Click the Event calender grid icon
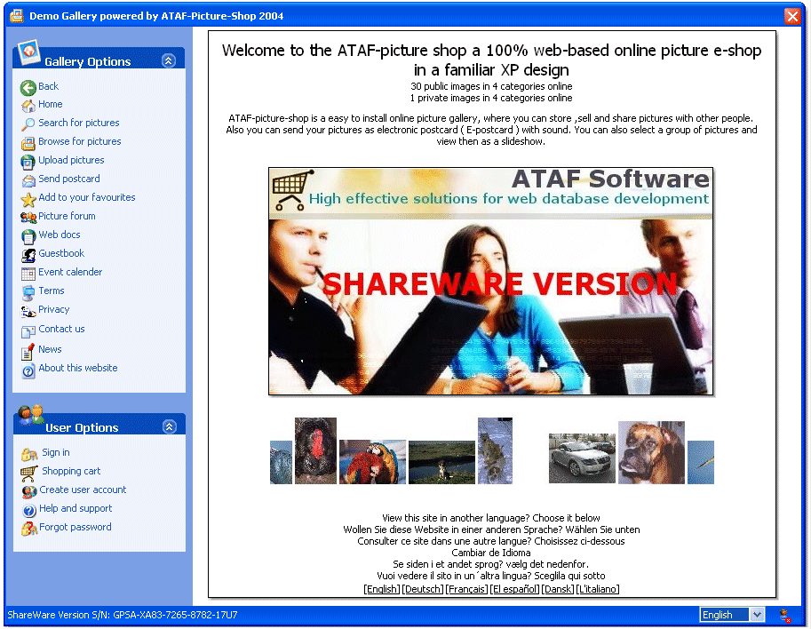The height and width of the screenshot is (629, 811). tap(28, 274)
